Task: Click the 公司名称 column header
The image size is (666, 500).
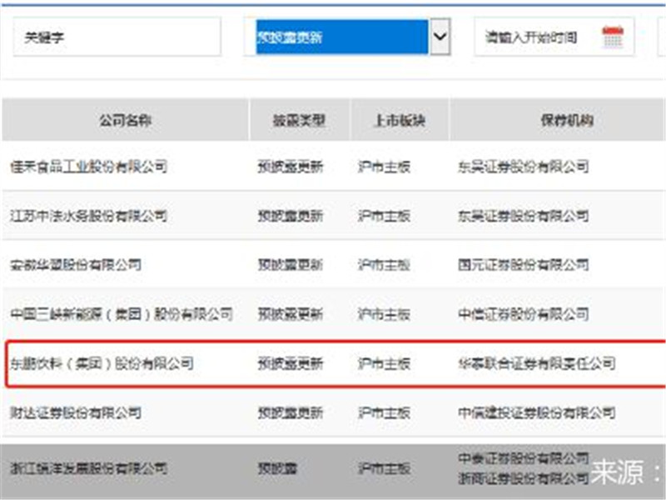Action: pyautogui.click(x=126, y=120)
